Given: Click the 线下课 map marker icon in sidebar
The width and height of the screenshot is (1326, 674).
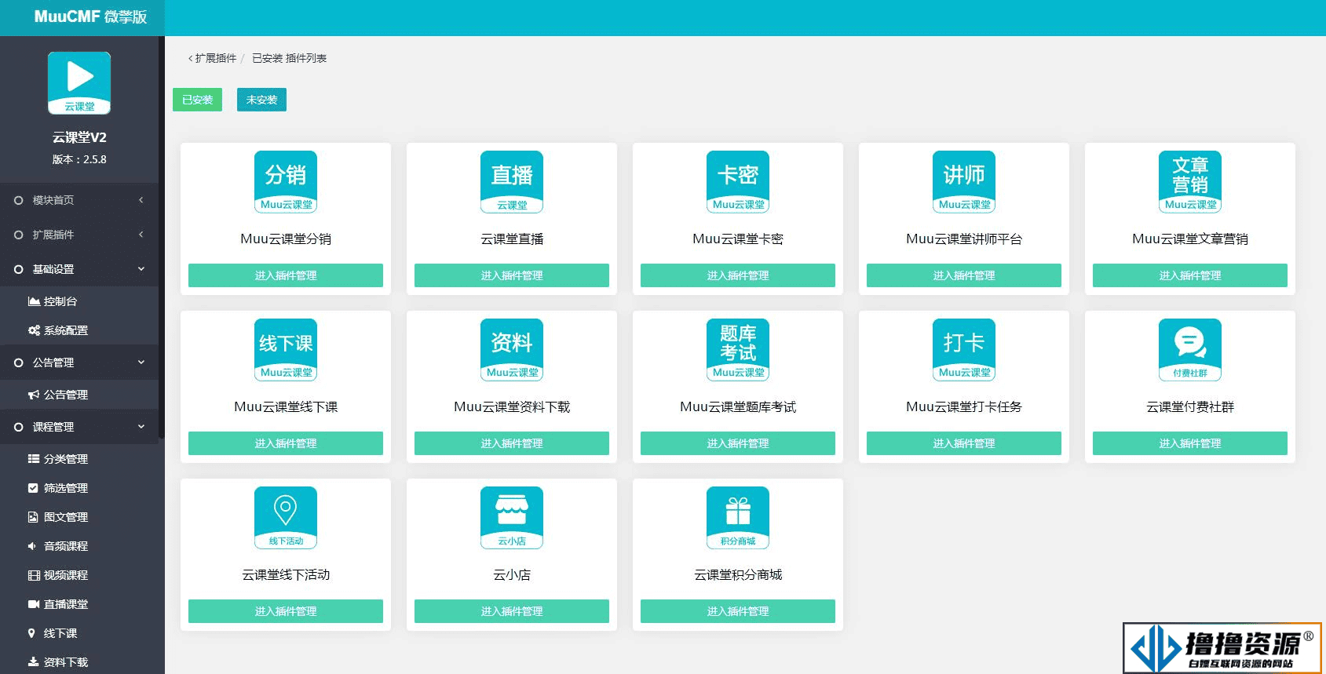Looking at the screenshot, I should pos(31,633).
